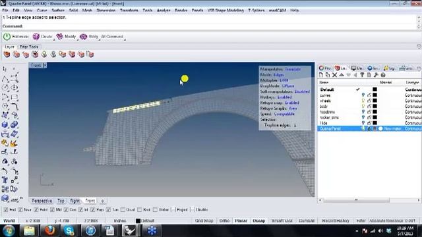Image resolution: width=422 pixels, height=237 pixels.
Task: Open the Windows Start button
Action: (x=9, y=231)
